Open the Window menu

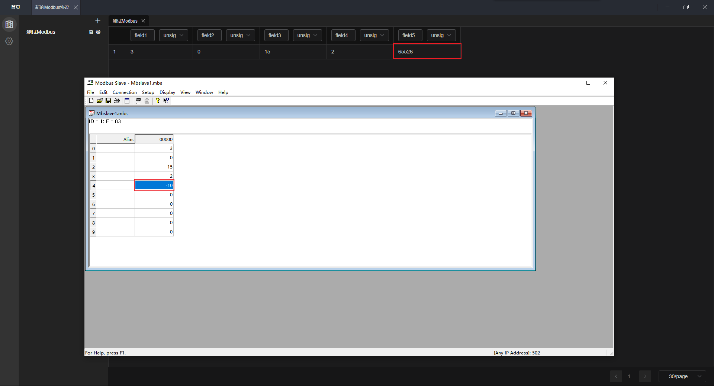tap(204, 92)
